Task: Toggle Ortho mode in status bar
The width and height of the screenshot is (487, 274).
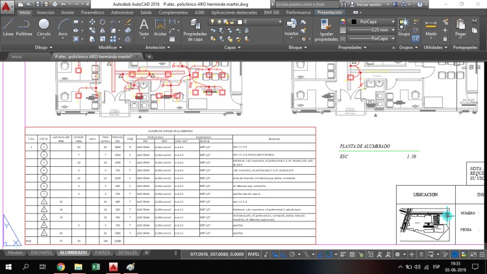Action: point(284,254)
